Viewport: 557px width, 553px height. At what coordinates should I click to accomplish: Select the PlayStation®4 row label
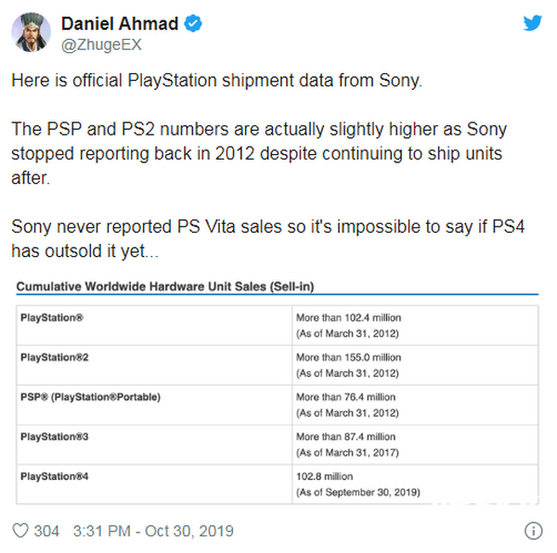pos(55,476)
